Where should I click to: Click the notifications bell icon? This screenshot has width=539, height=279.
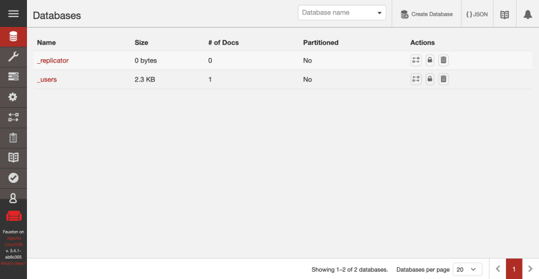click(x=528, y=14)
